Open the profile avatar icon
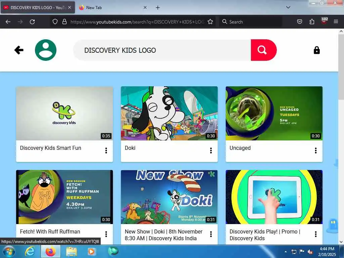Viewport: 344px width, 258px height. pos(46,50)
